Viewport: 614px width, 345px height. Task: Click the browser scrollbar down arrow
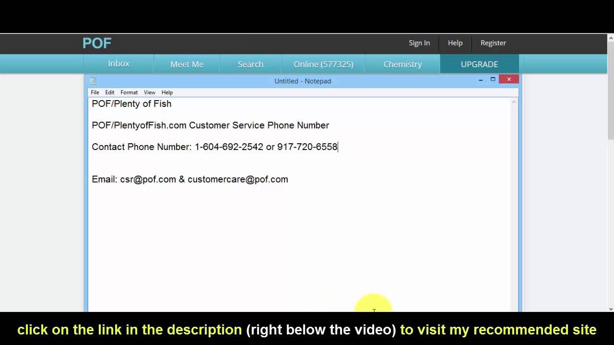[x=610, y=309]
